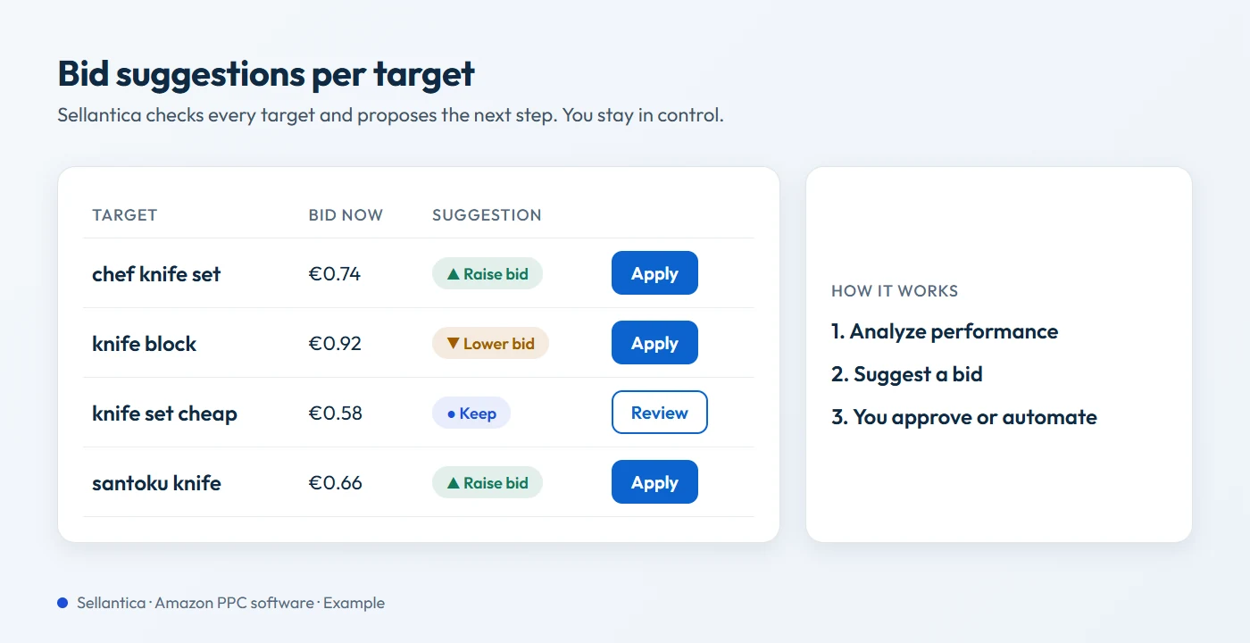The width and height of the screenshot is (1250, 643).
Task: Select the Keep badge for knife set cheap
Action: coord(471,413)
